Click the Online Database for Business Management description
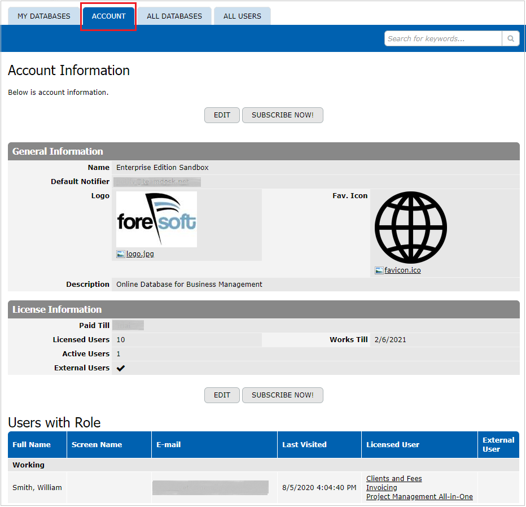The height and width of the screenshot is (507, 526). click(x=189, y=284)
